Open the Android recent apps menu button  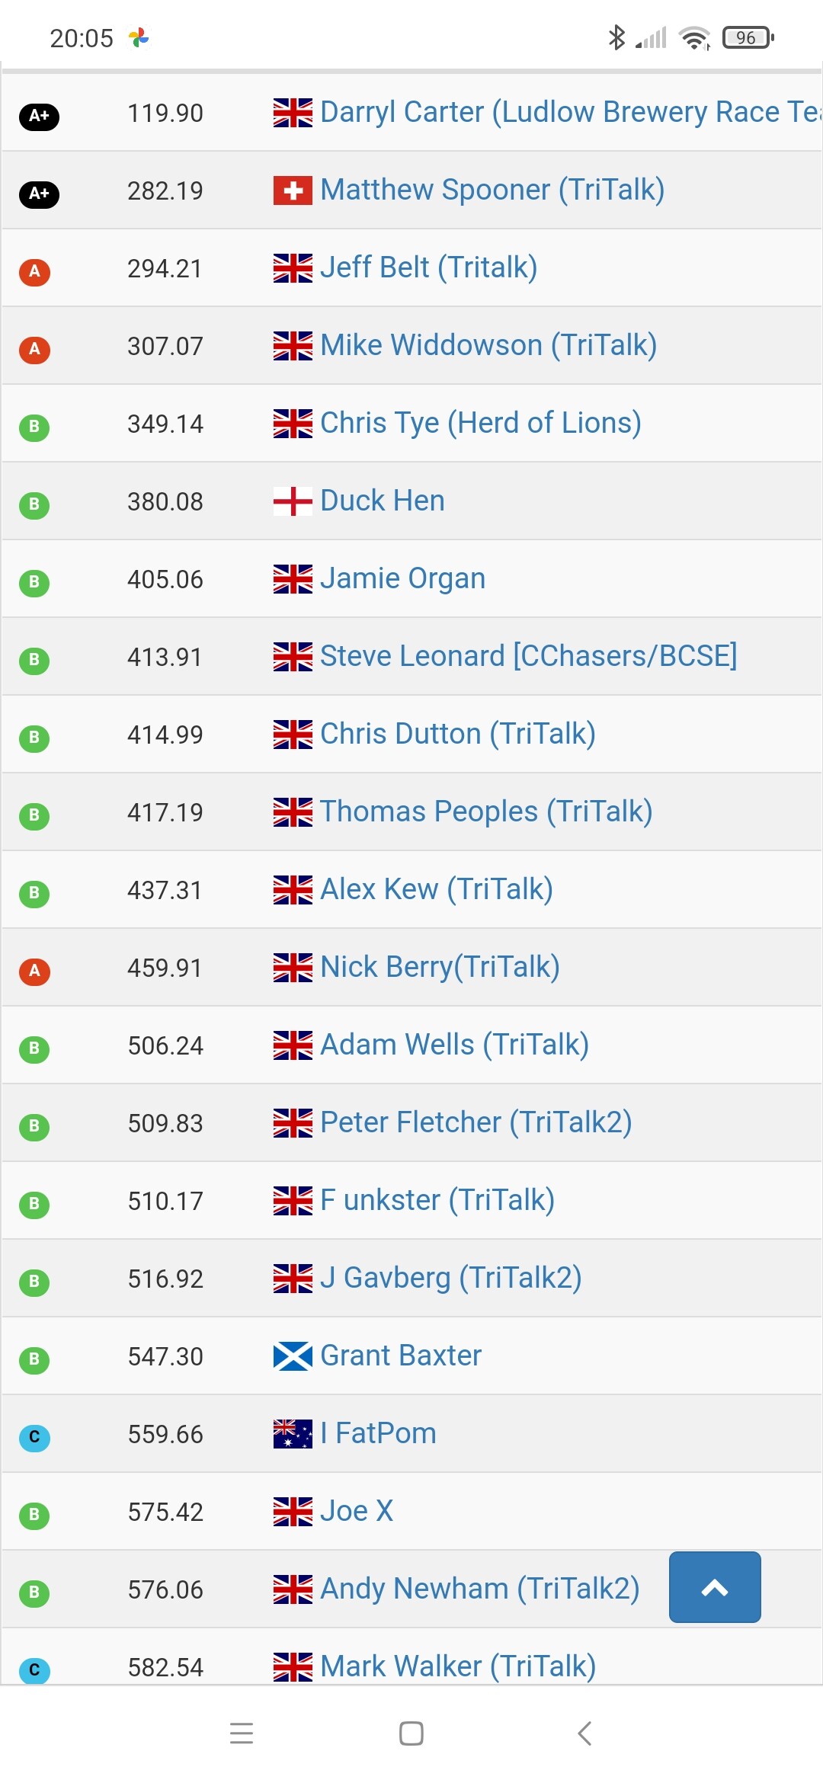pos(242,1733)
